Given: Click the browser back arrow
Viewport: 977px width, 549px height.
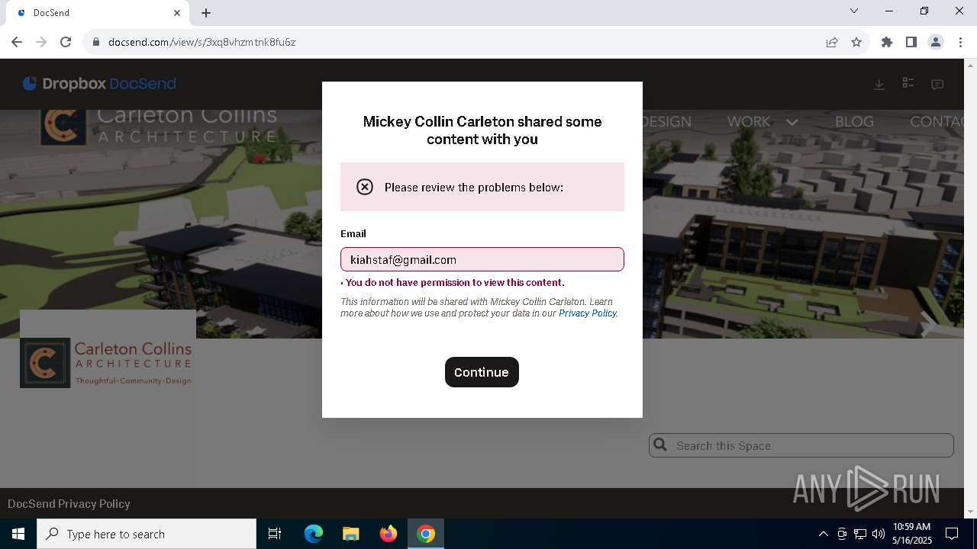Looking at the screenshot, I should coord(17,42).
